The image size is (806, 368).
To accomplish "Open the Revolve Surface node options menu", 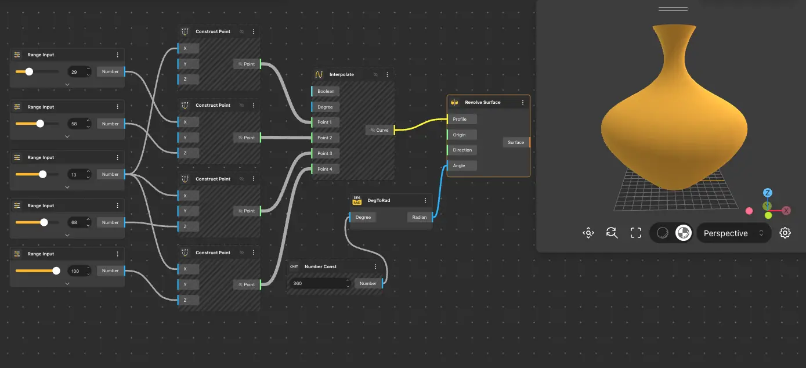I will (x=522, y=102).
